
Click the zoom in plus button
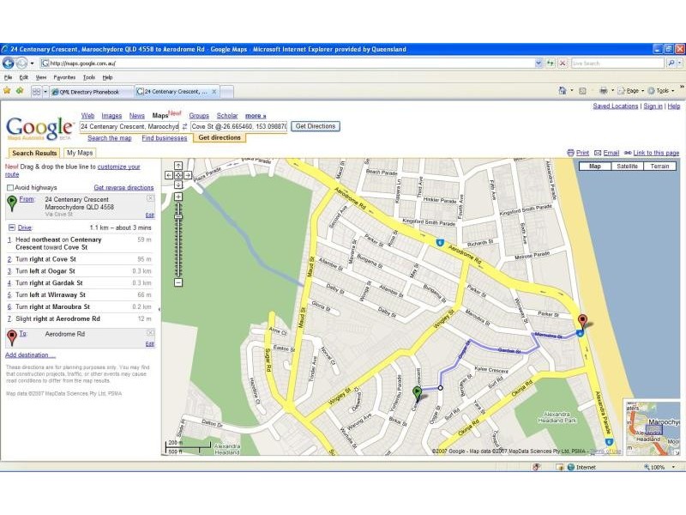178,197
